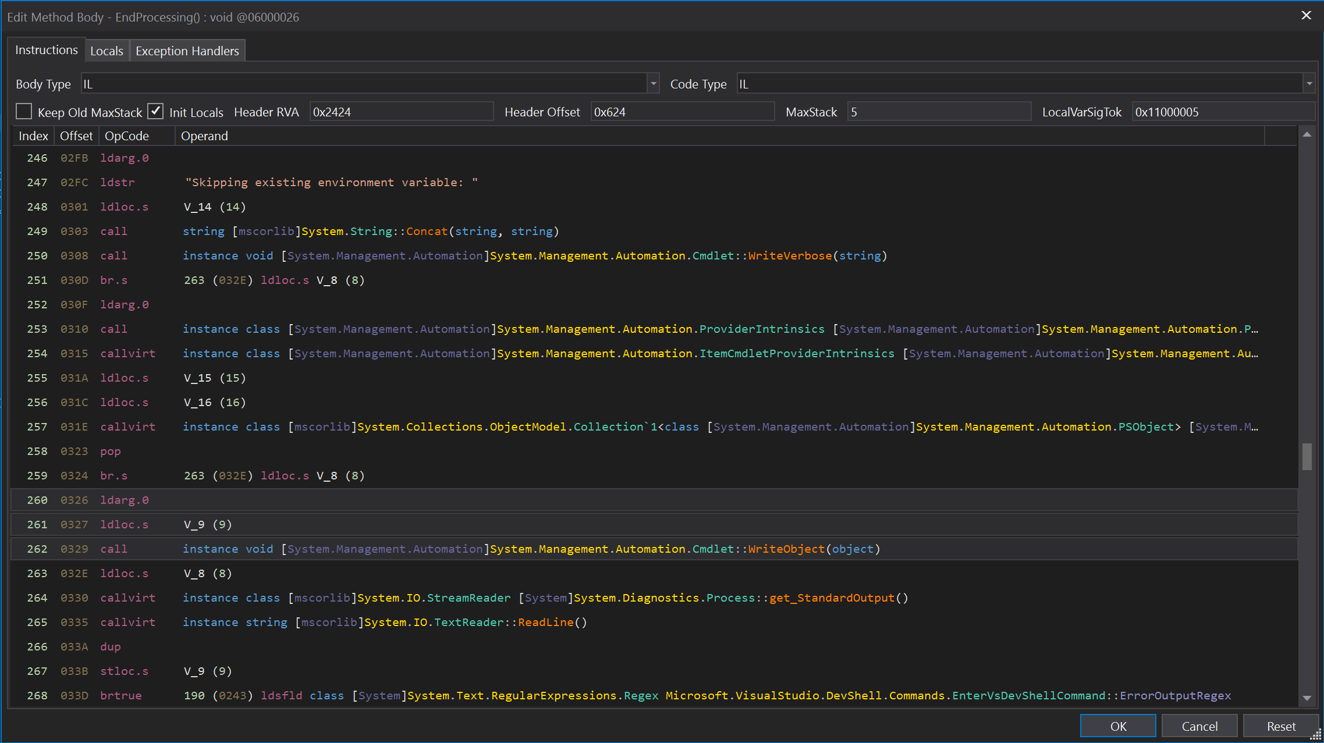This screenshot has width=1324, height=743.
Task: Click the Reset button
Action: 1280,726
